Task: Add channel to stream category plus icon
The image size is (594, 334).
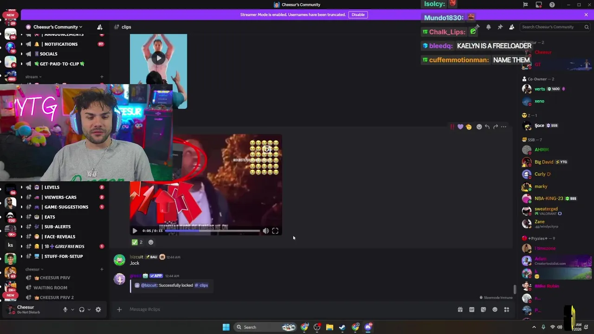Action: click(x=102, y=77)
